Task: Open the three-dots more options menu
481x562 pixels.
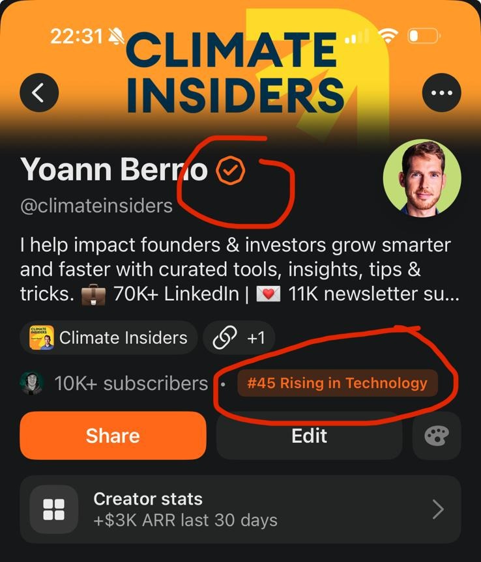Action: pyautogui.click(x=441, y=92)
